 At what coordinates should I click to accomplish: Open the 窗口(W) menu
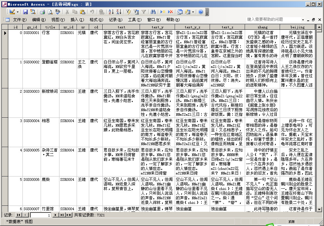pyautogui.click(x=154, y=19)
